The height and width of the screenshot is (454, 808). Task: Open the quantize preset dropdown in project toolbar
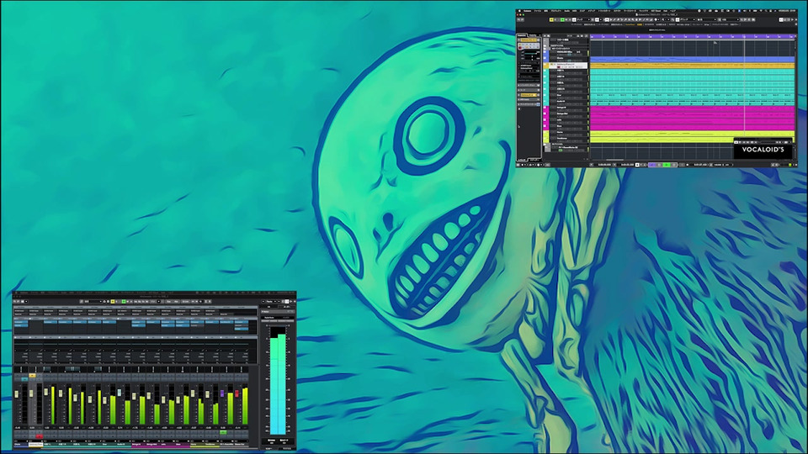coord(731,19)
